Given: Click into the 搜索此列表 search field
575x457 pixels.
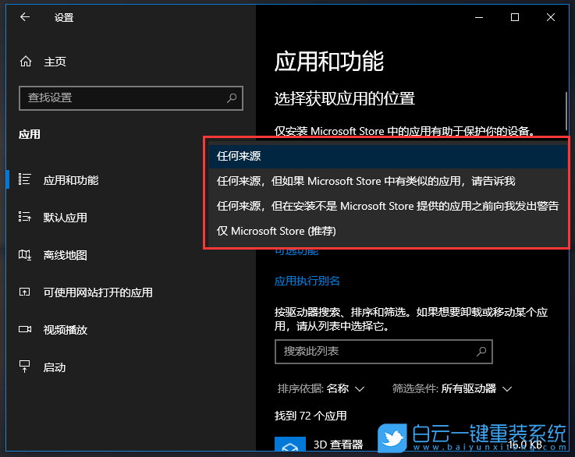Looking at the screenshot, I should (x=384, y=352).
